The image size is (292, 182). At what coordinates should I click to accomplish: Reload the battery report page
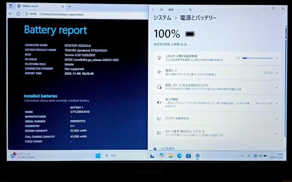point(18,14)
